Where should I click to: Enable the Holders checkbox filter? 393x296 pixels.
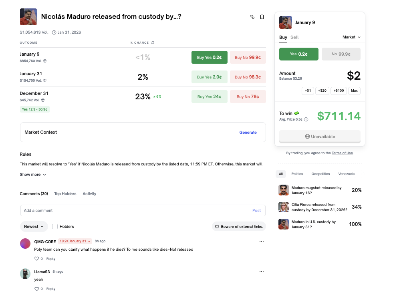(x=55, y=226)
